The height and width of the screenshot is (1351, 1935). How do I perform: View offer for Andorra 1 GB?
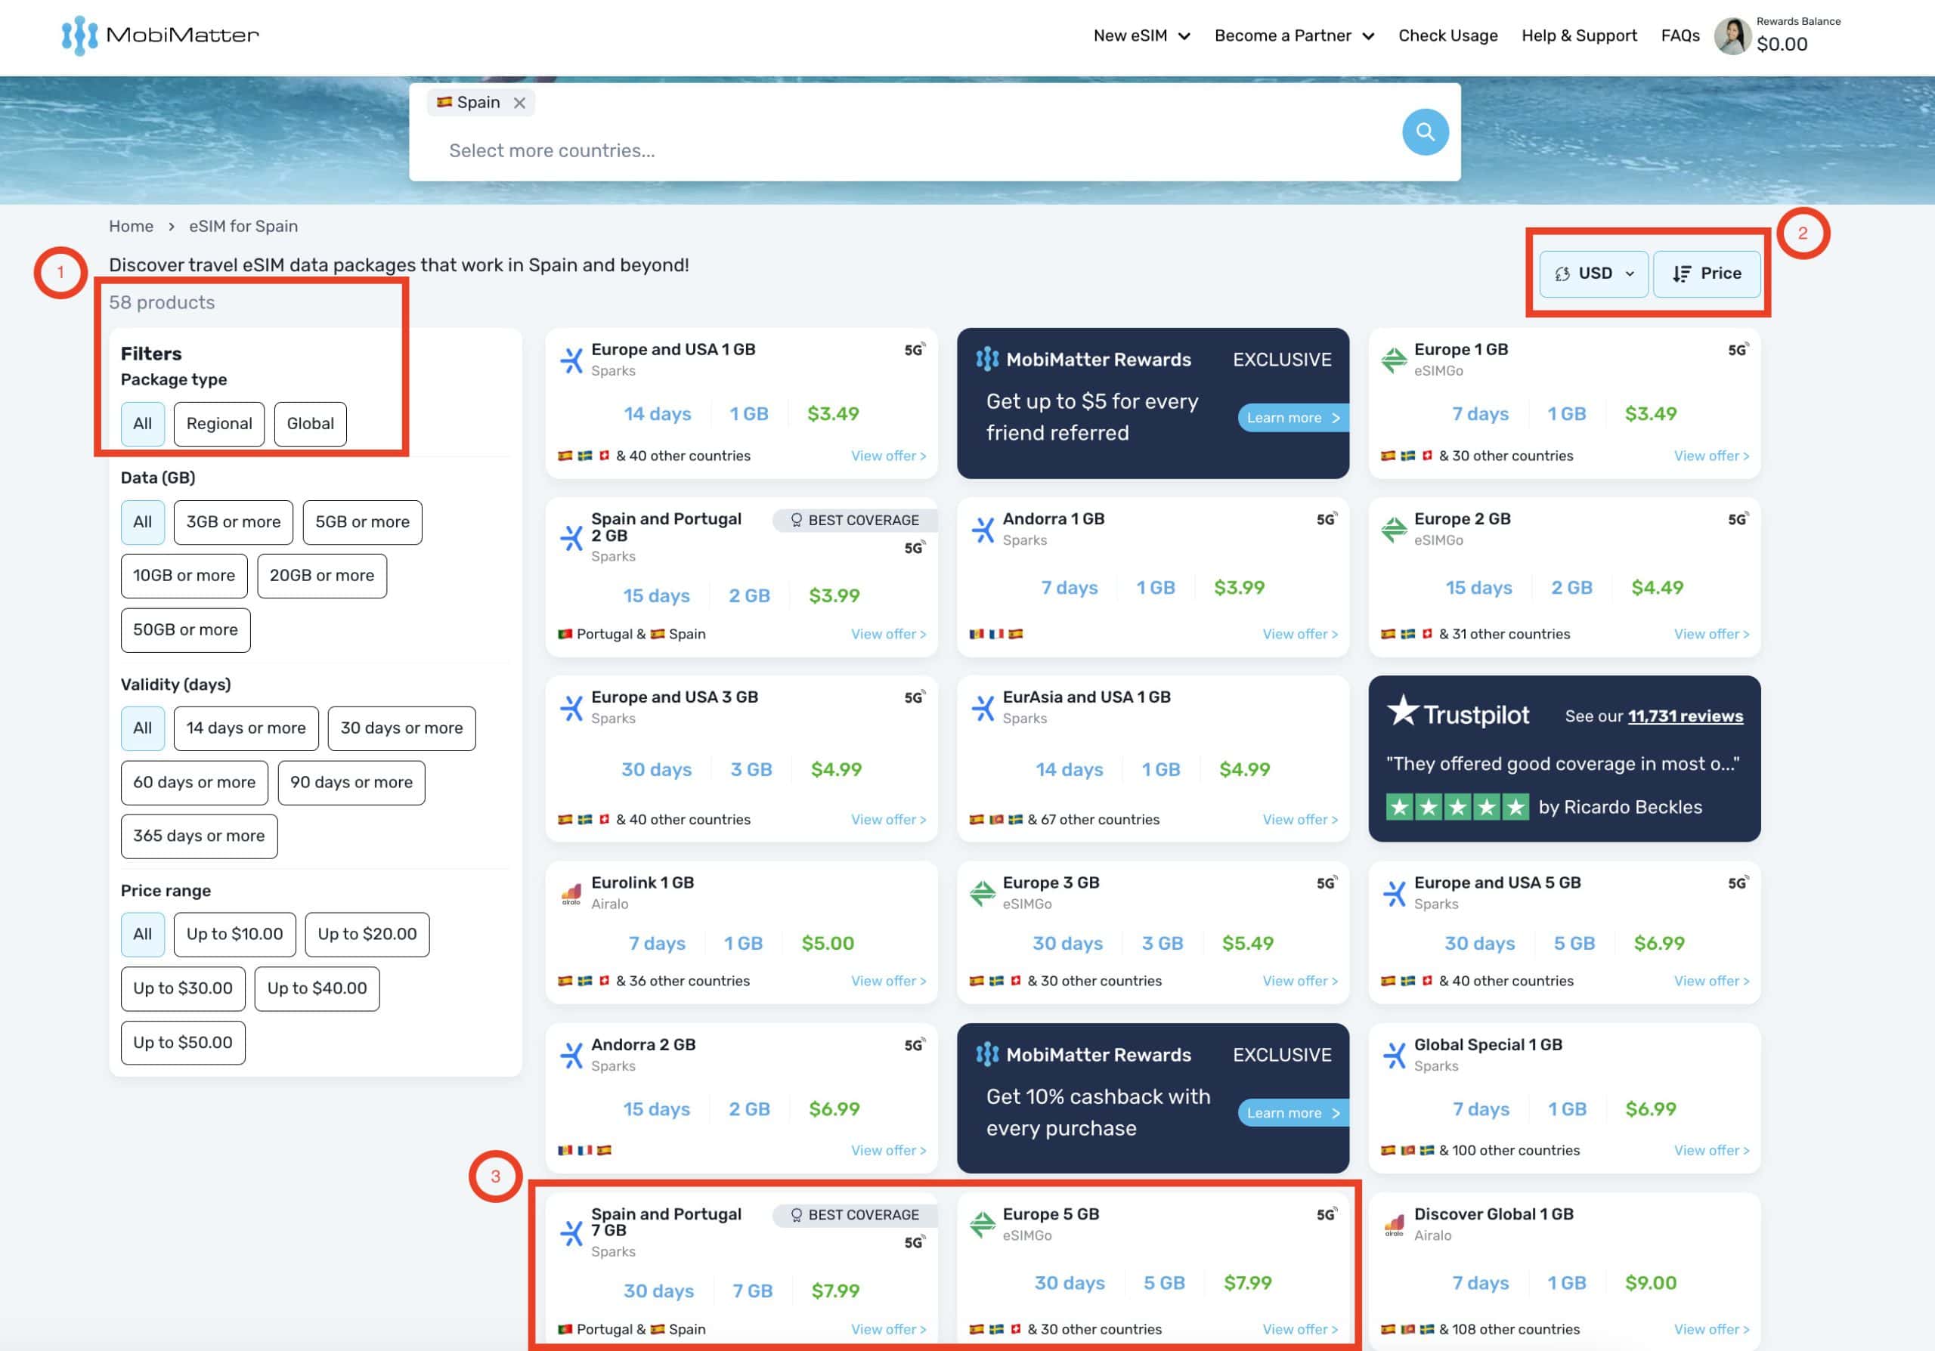[1299, 634]
